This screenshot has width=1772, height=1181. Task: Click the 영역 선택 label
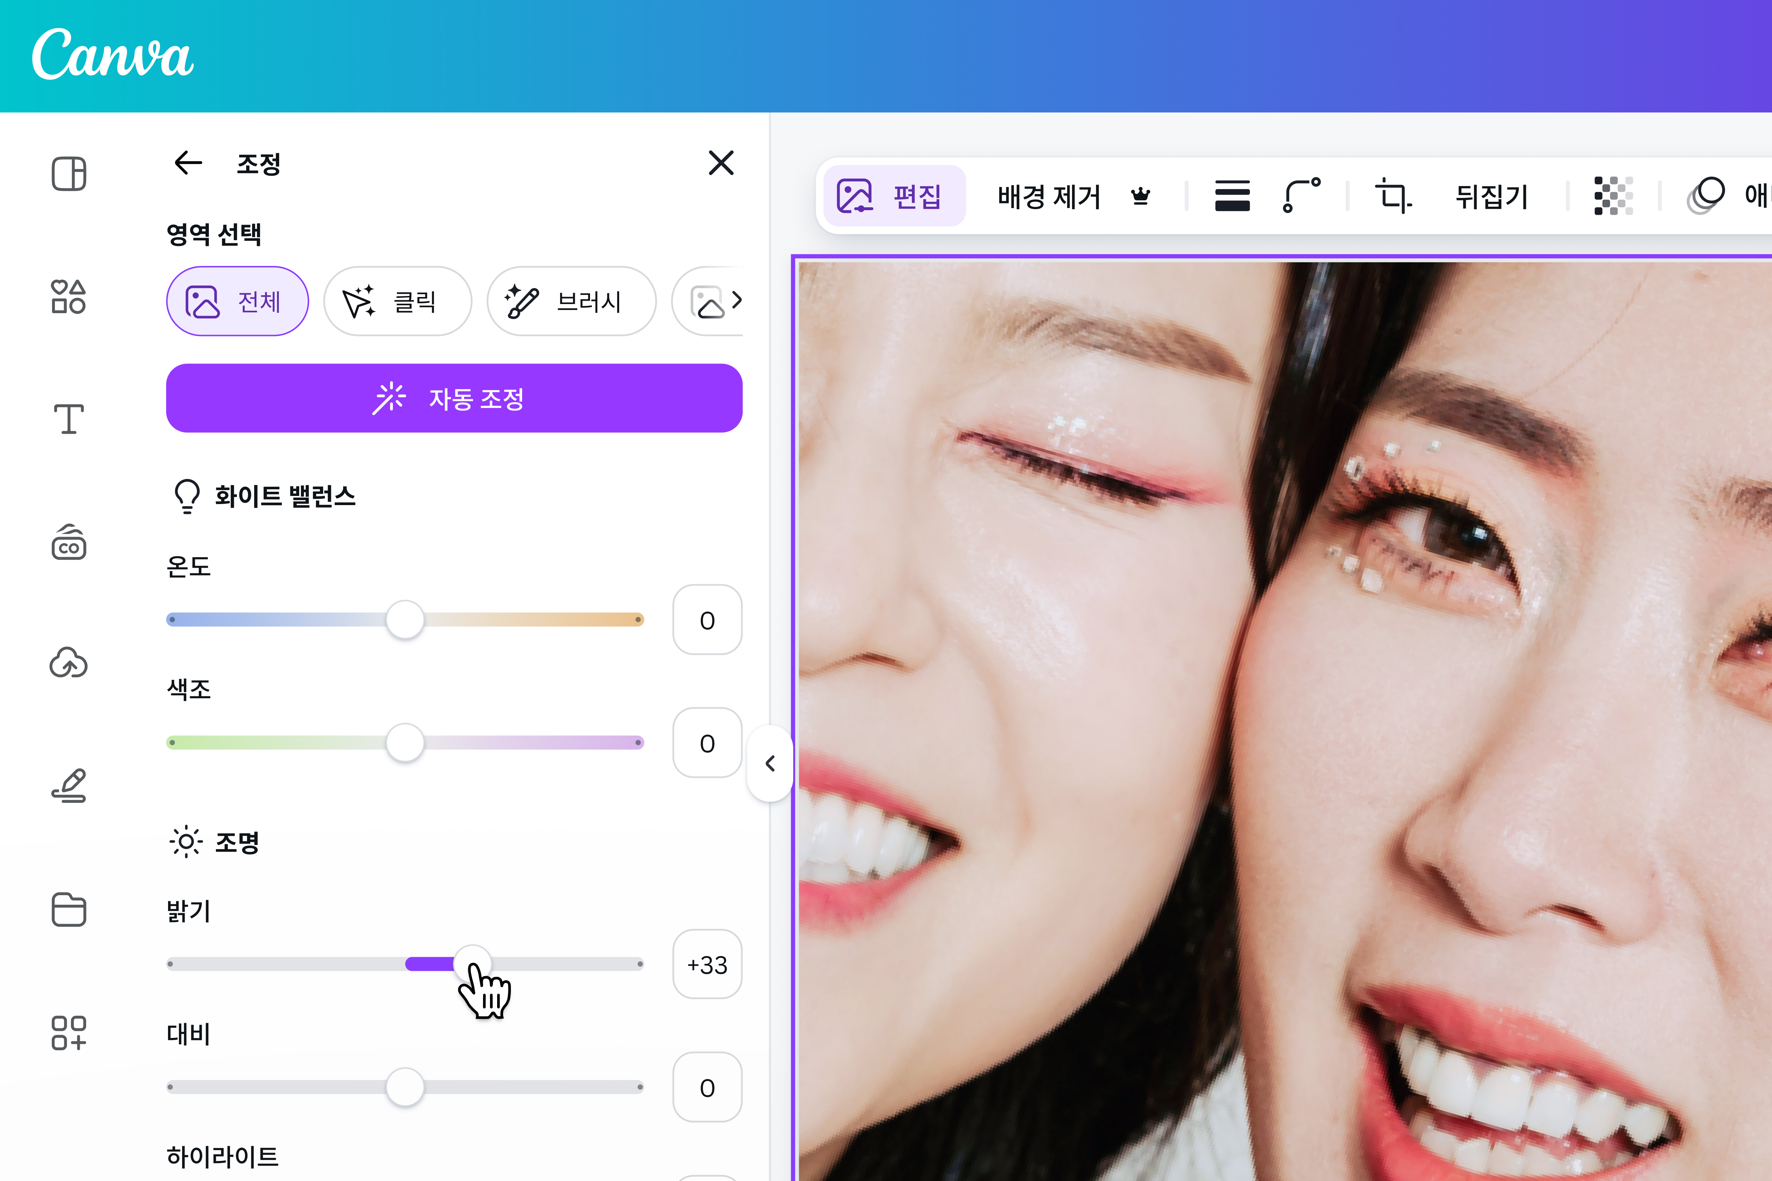point(214,233)
